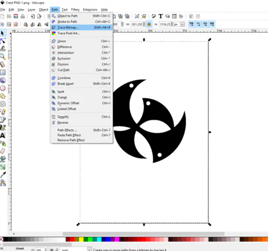The height and width of the screenshot is (251, 268).
Task: Select the Zoom magnifier tool
Action: [3, 57]
